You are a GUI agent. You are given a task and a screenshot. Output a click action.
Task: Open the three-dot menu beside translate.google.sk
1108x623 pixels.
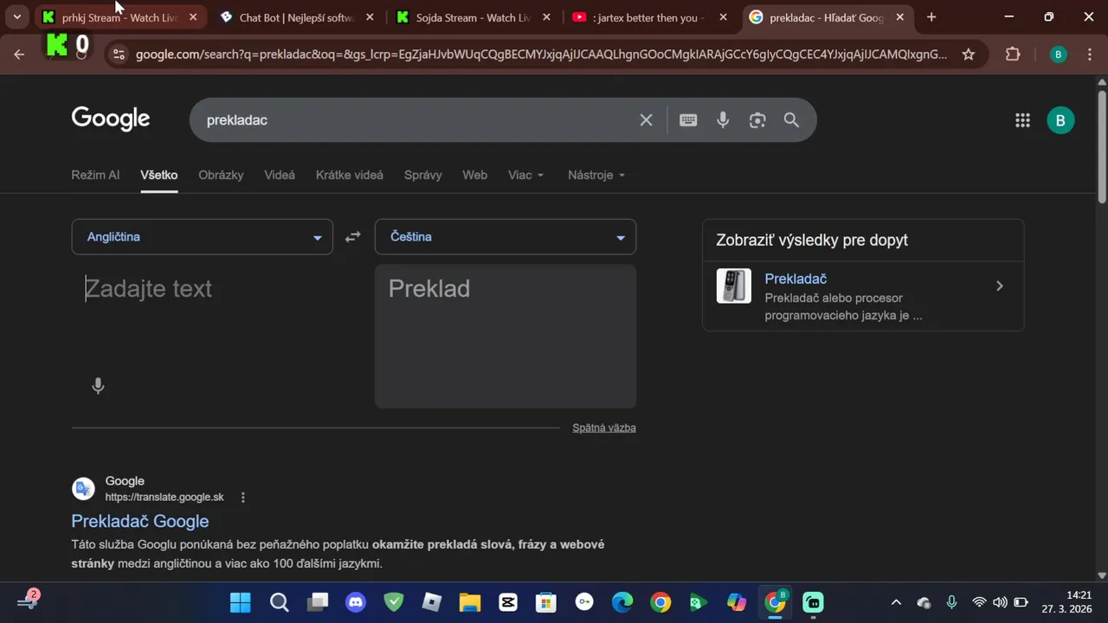click(243, 498)
